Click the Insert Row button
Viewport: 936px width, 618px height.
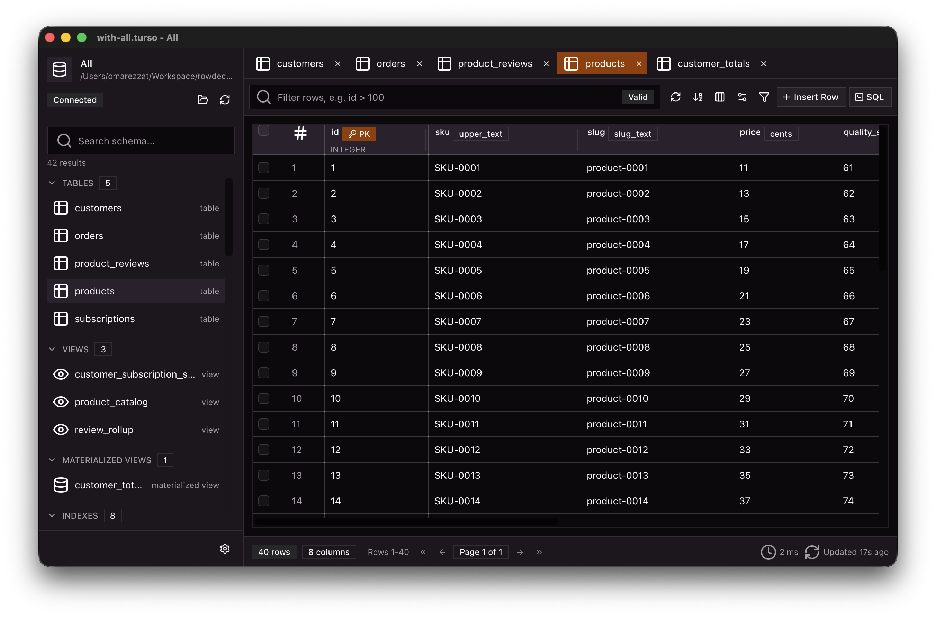point(811,97)
